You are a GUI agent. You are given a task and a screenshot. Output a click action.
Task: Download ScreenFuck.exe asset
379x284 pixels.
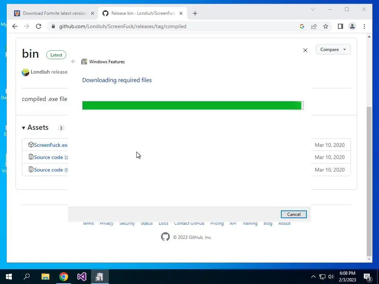point(51,145)
